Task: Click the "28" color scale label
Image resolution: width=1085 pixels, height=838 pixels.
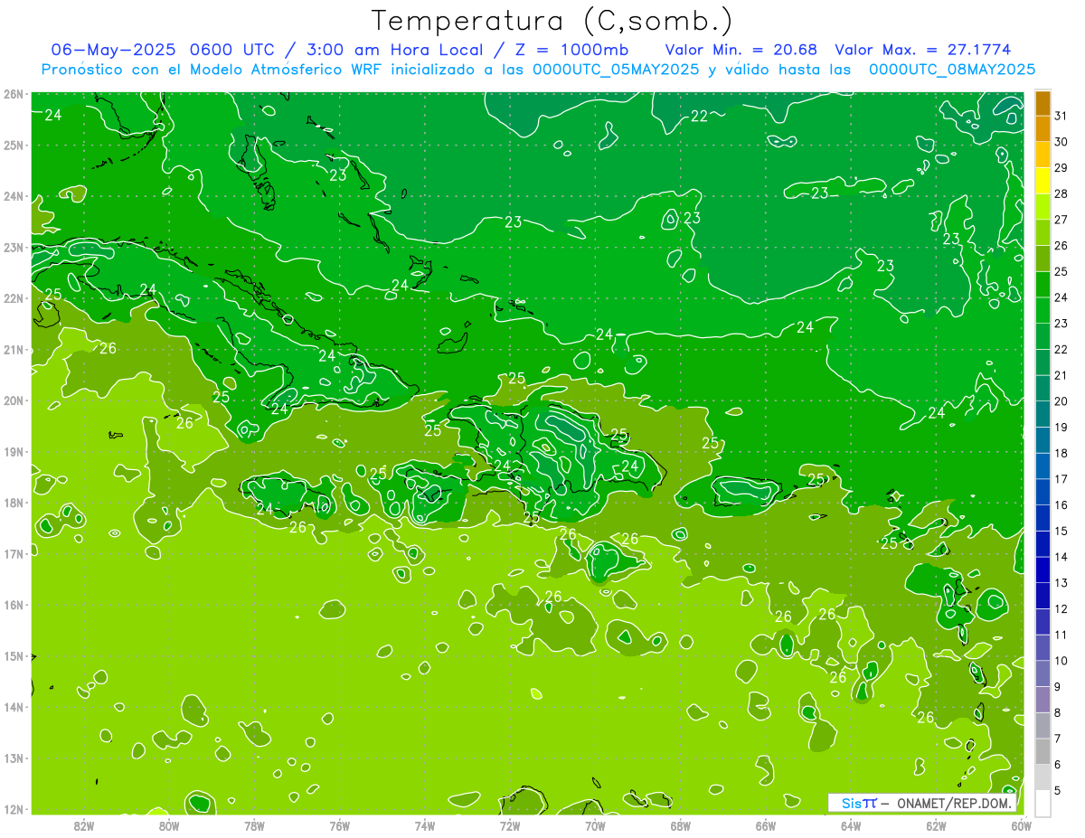Action: pyautogui.click(x=1061, y=193)
